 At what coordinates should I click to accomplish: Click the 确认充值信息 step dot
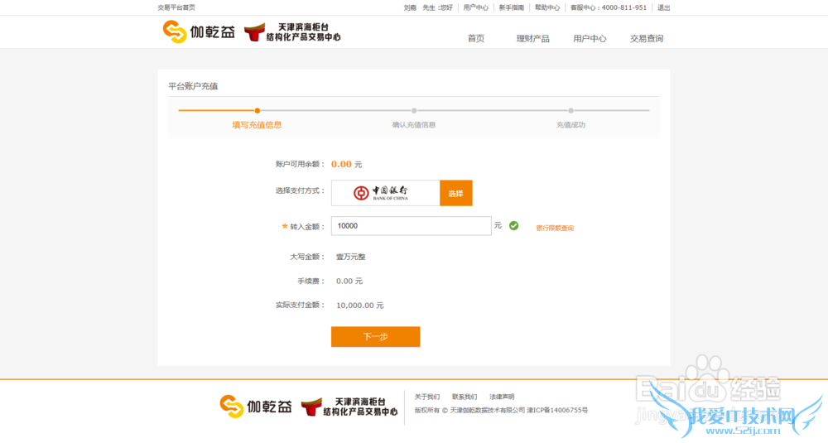pos(414,110)
